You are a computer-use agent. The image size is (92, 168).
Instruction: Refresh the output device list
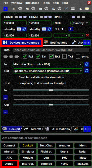click(x=87, y=71)
